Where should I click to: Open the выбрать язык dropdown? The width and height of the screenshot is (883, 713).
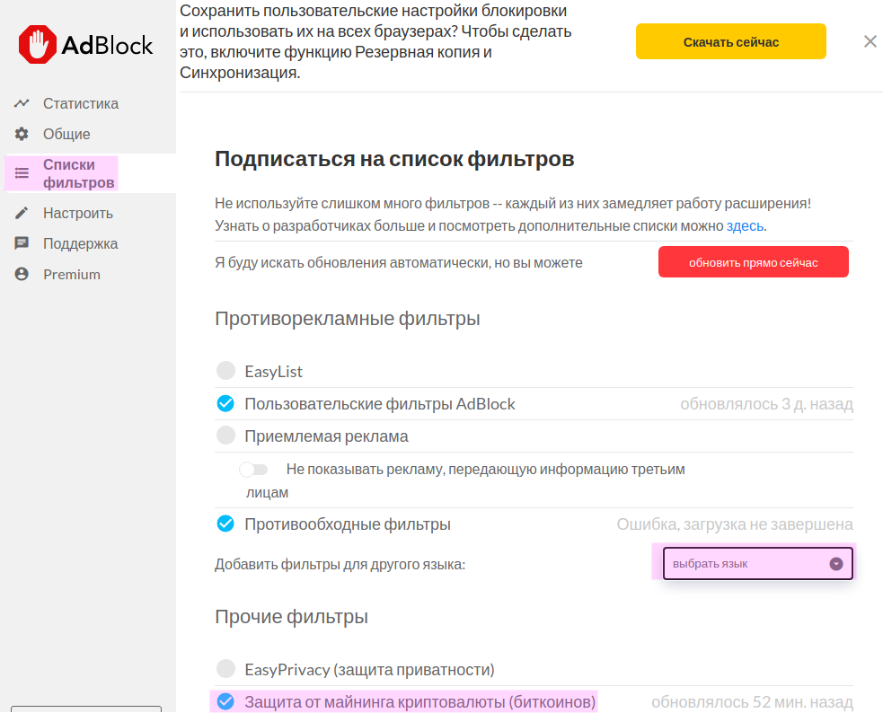point(757,564)
